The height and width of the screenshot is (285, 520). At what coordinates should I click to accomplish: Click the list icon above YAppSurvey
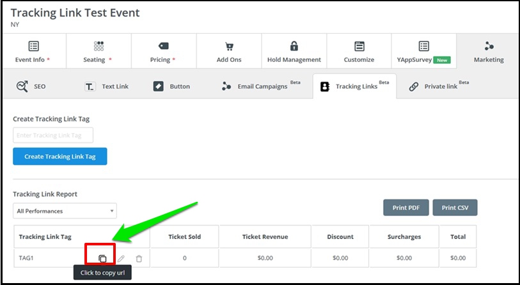pyautogui.click(x=424, y=46)
